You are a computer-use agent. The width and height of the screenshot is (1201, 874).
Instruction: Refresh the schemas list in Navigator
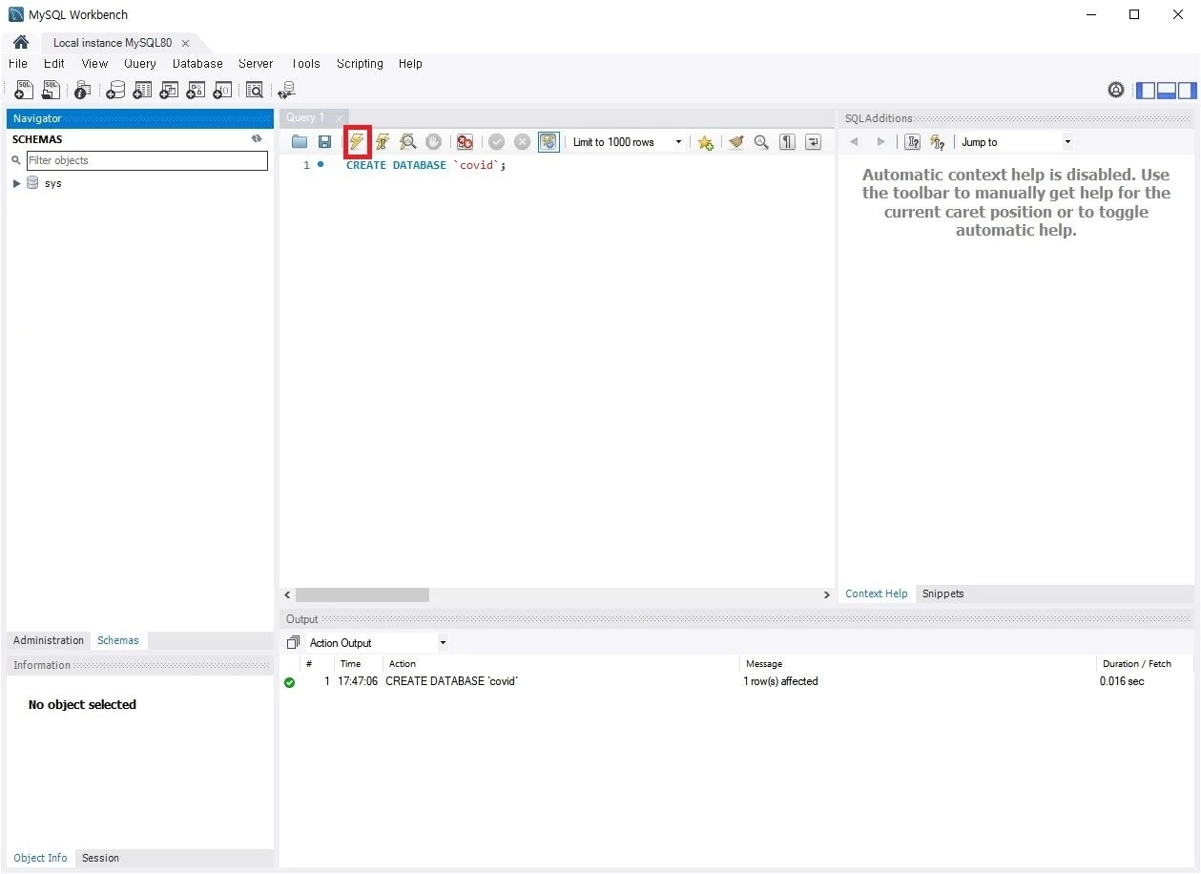[x=257, y=139]
